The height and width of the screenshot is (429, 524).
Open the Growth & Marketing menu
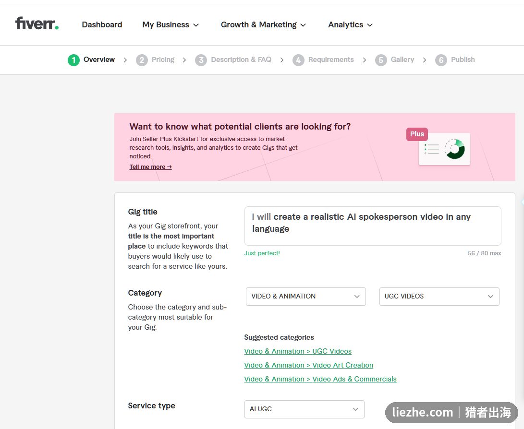coord(263,24)
